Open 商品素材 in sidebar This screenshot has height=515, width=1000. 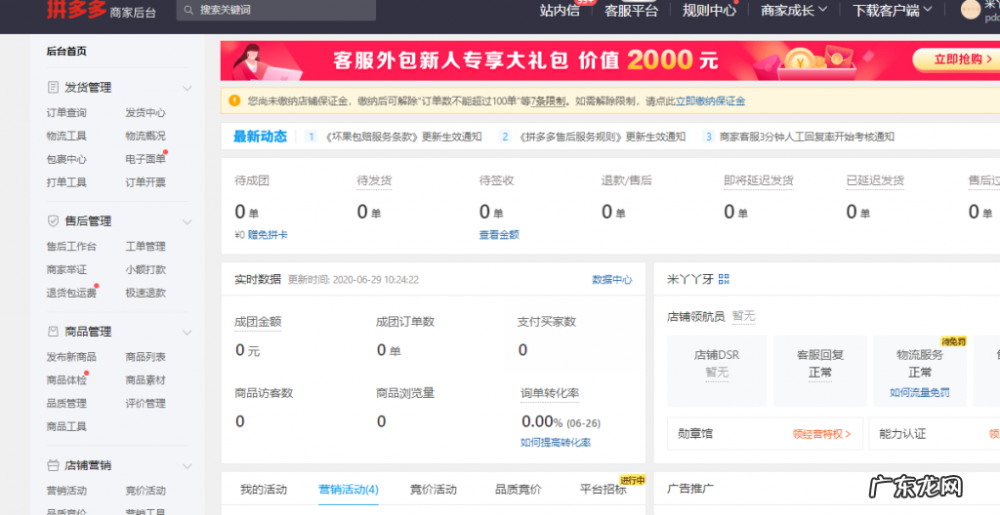coord(146,379)
